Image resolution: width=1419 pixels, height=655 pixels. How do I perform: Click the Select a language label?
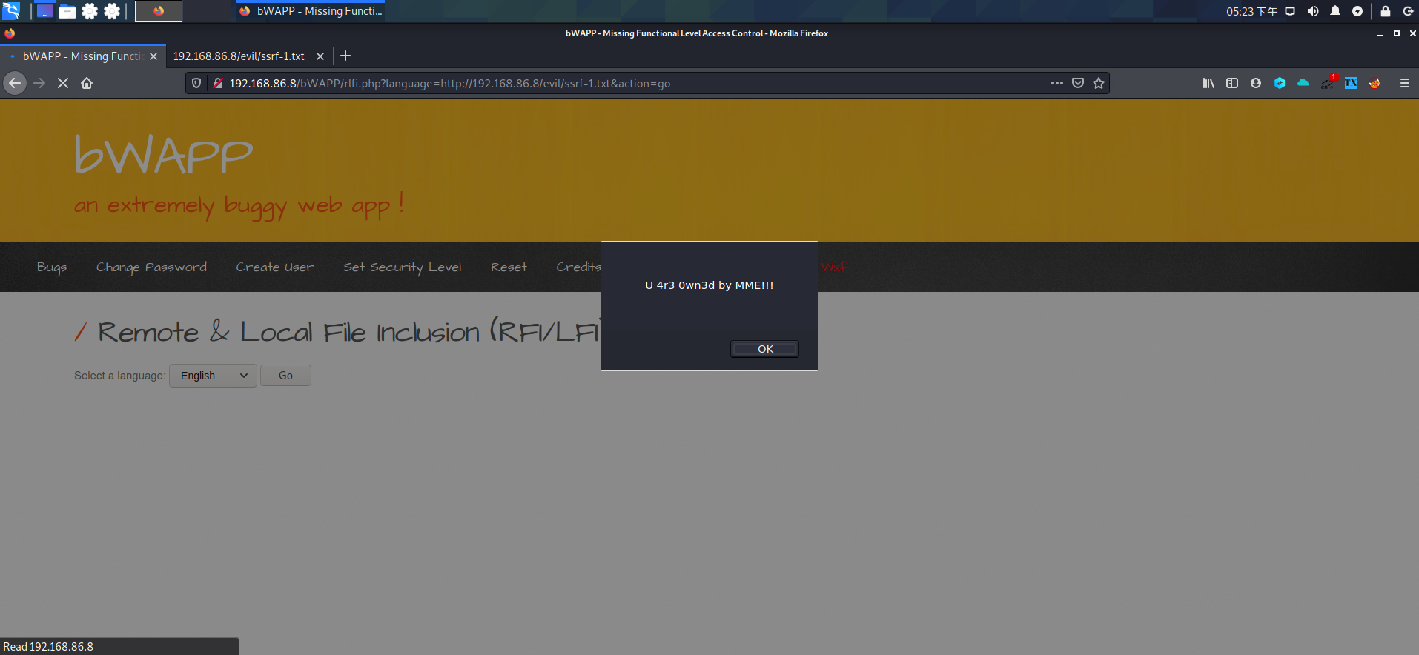tap(120, 376)
